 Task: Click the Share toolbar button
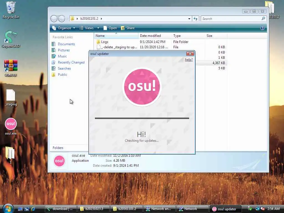coord(128,28)
